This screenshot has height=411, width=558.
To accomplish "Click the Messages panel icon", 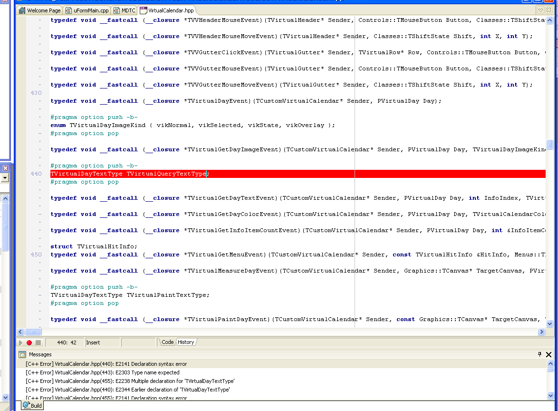I will point(22,354).
